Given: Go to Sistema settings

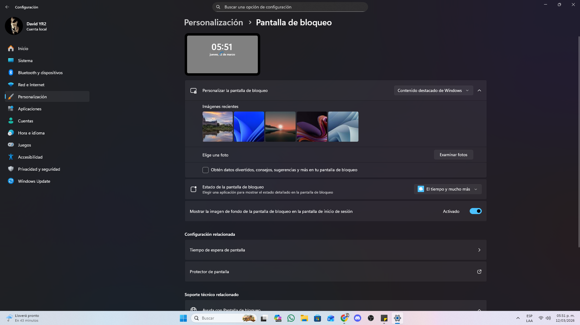Looking at the screenshot, I should click(47, 61).
